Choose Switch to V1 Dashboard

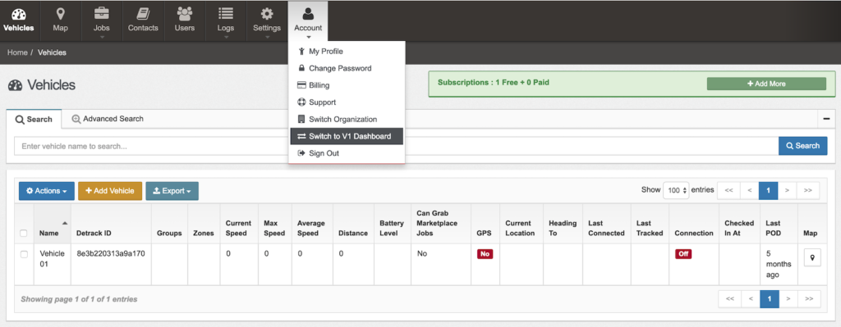coord(347,136)
